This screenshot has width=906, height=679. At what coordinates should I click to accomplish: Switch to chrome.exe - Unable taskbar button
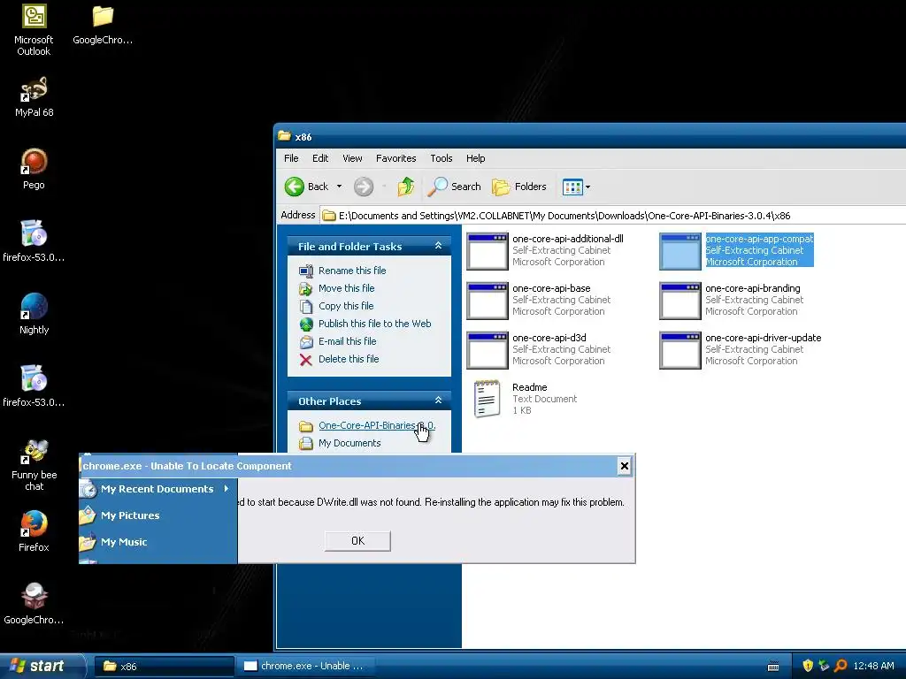tap(305, 667)
